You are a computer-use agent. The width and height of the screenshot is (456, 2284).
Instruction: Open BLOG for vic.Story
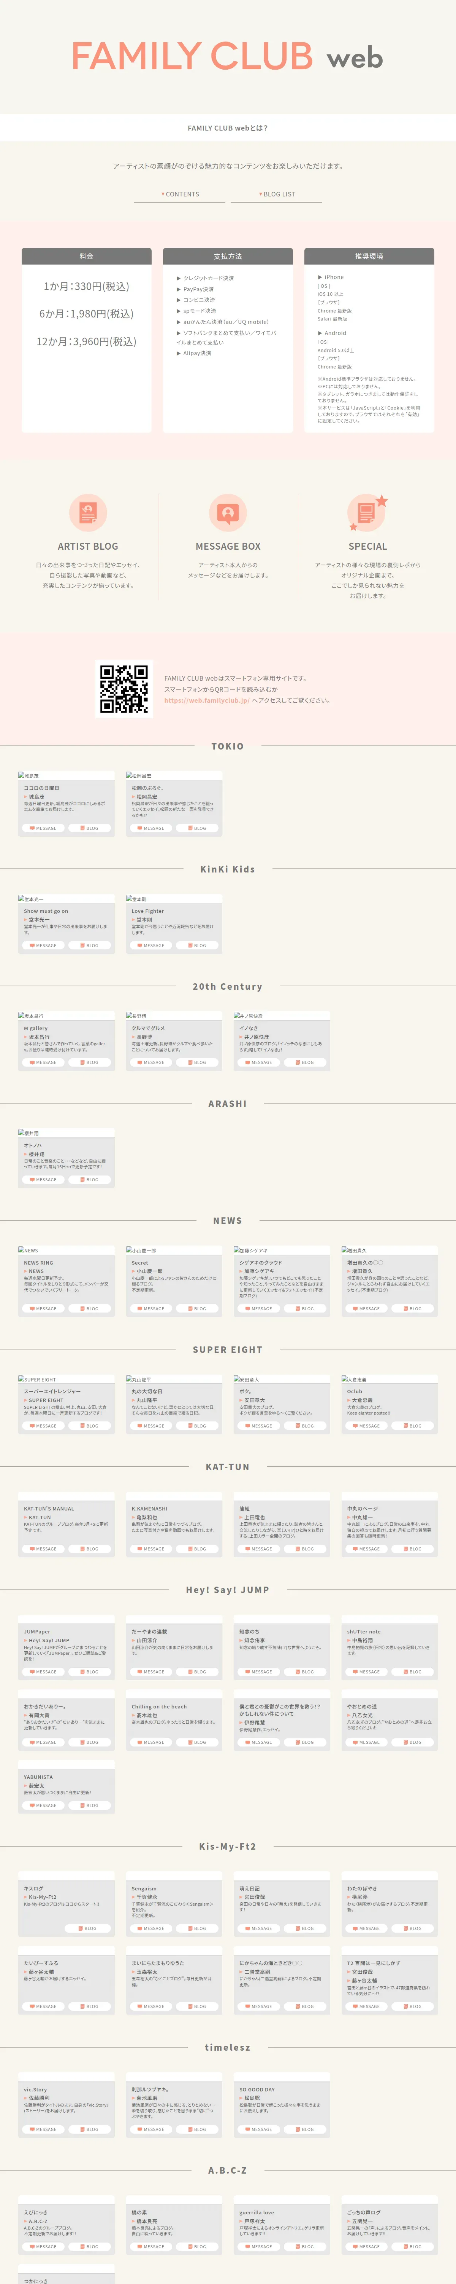(89, 2130)
